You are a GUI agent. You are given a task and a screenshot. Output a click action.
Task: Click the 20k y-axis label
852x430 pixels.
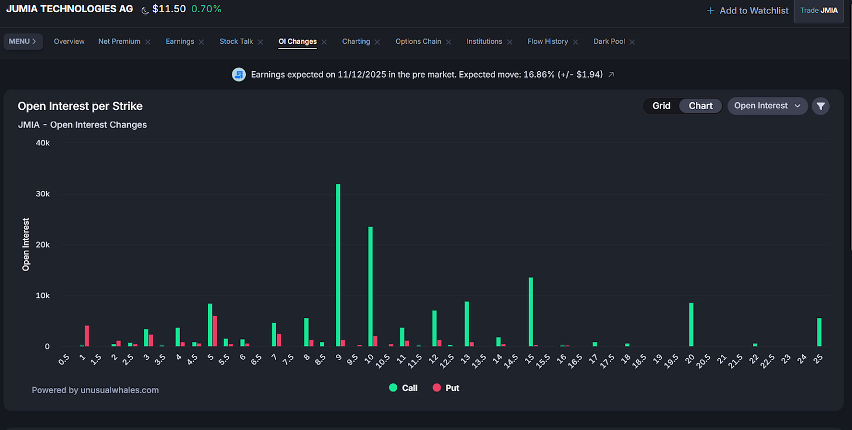(x=43, y=245)
